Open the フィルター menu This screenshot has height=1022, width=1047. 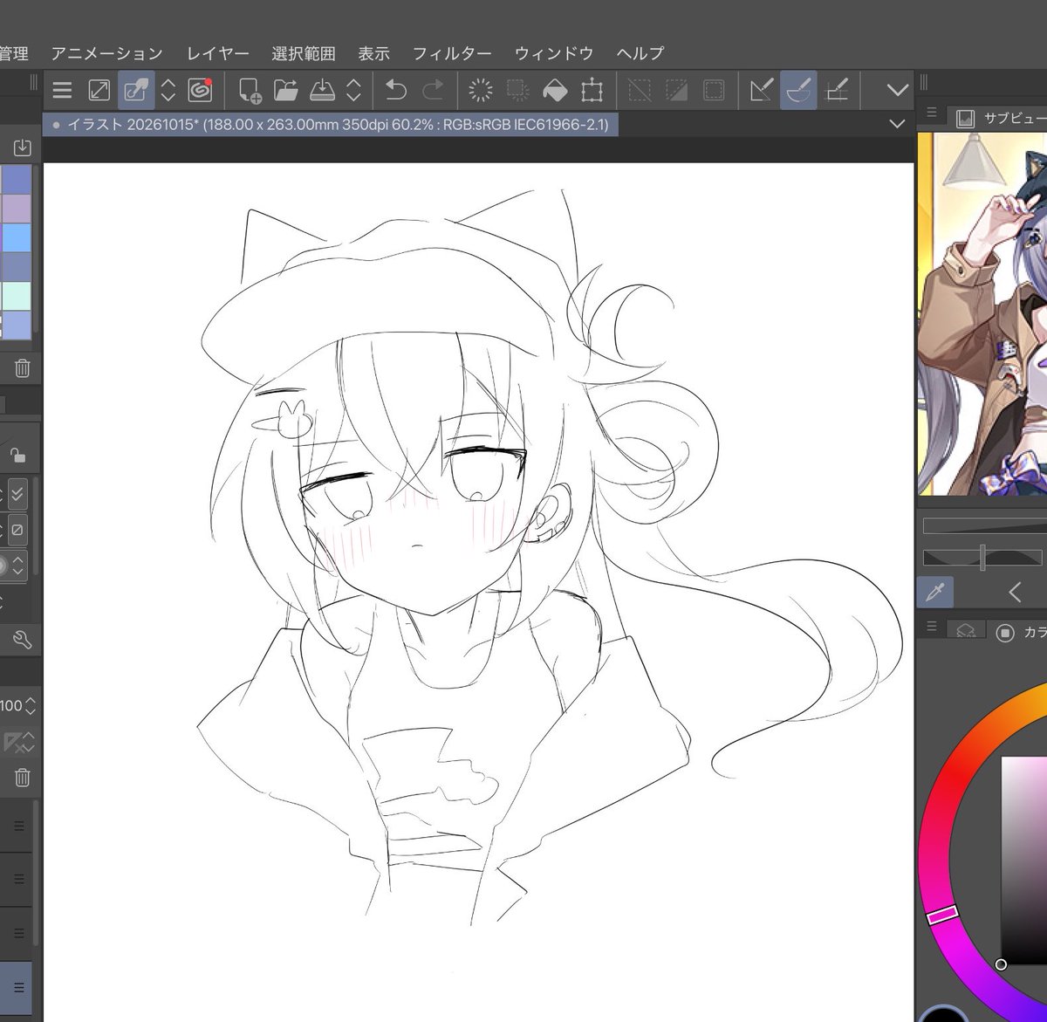[452, 53]
